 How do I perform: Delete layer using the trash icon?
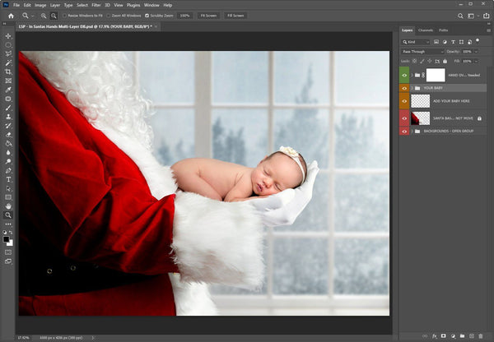pyautogui.click(x=485, y=336)
